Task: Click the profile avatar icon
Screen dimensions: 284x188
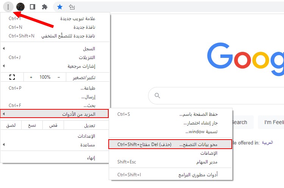Action: (20, 7)
